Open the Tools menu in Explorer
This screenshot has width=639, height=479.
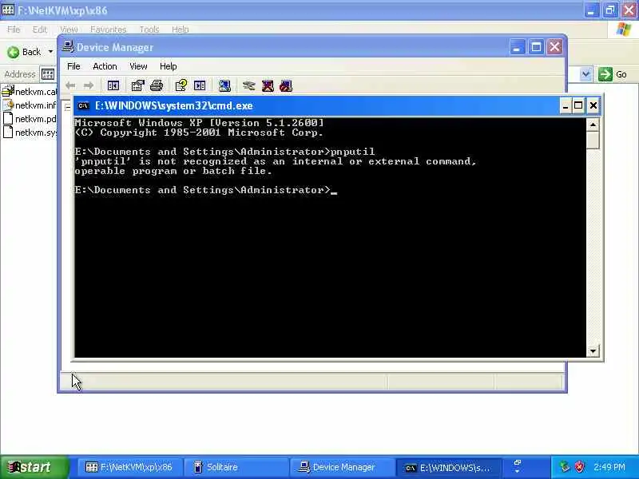click(x=149, y=30)
